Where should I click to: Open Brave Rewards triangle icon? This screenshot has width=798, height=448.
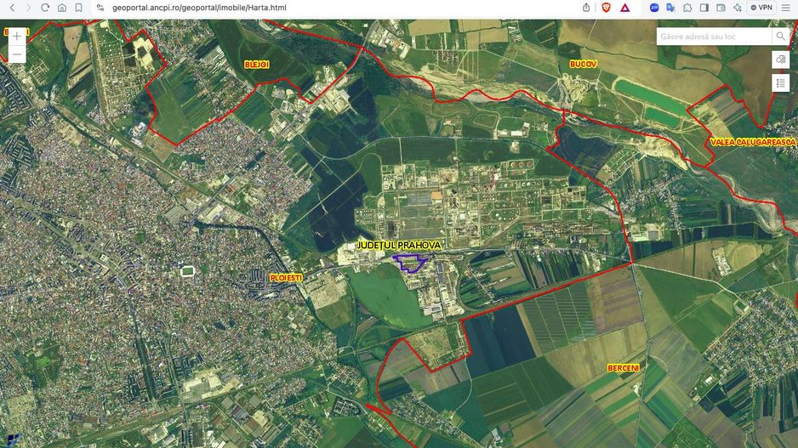tap(625, 8)
